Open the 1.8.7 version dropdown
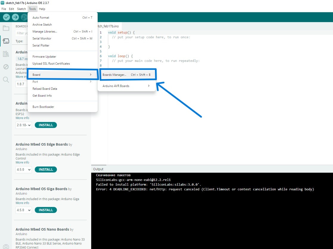 pyautogui.click(x=22, y=84)
